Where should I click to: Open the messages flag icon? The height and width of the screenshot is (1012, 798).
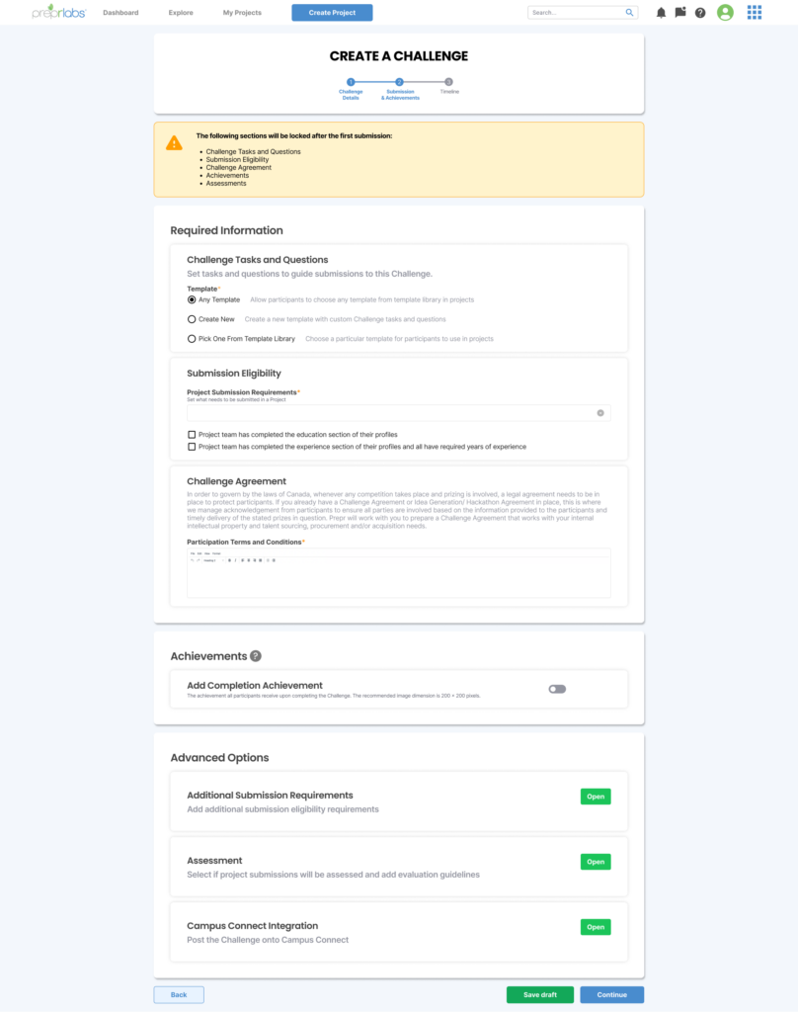coord(680,13)
